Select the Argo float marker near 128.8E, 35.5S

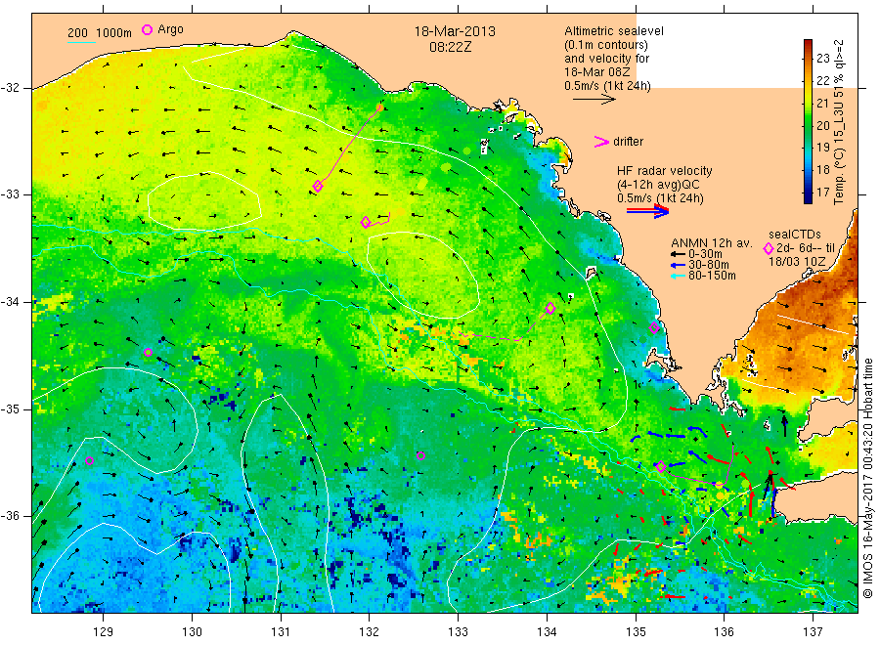pyautogui.click(x=89, y=461)
